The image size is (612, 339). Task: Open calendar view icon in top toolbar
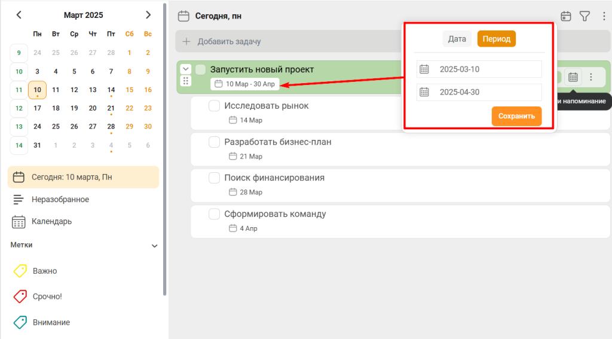565,16
